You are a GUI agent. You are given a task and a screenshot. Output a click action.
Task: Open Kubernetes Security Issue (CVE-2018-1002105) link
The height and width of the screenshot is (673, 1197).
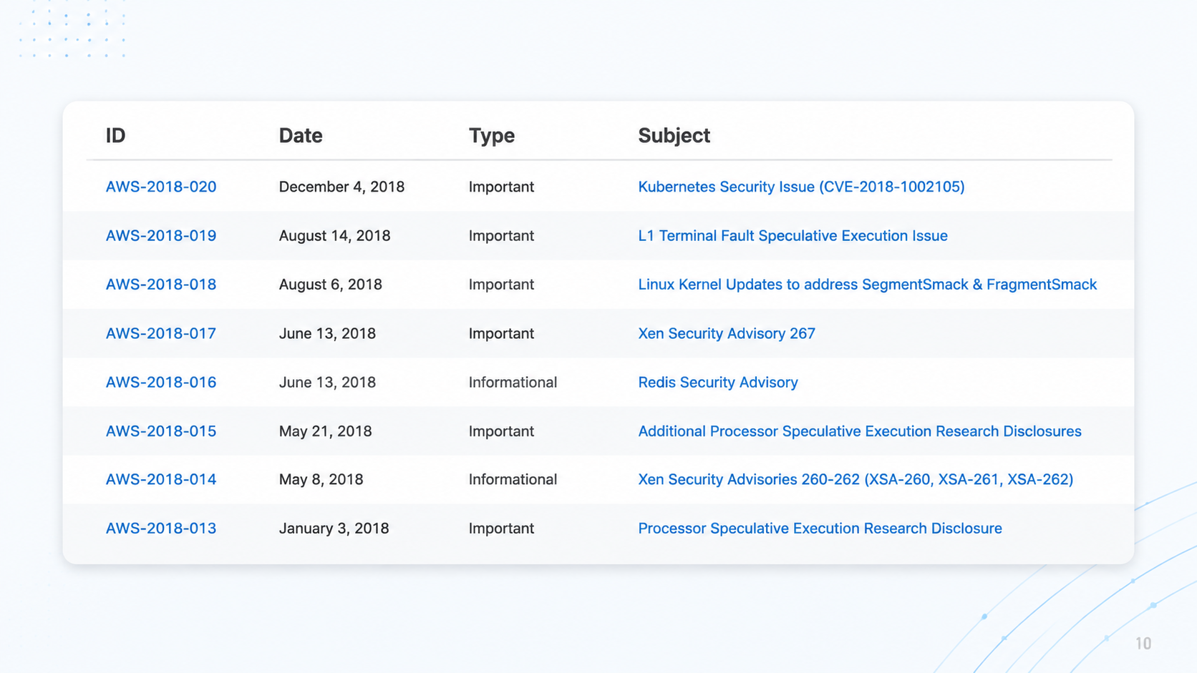click(801, 187)
